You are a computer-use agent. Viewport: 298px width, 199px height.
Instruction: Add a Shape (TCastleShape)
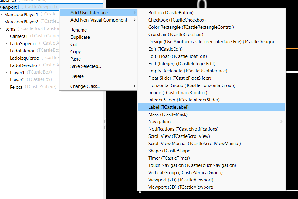pos(212,151)
